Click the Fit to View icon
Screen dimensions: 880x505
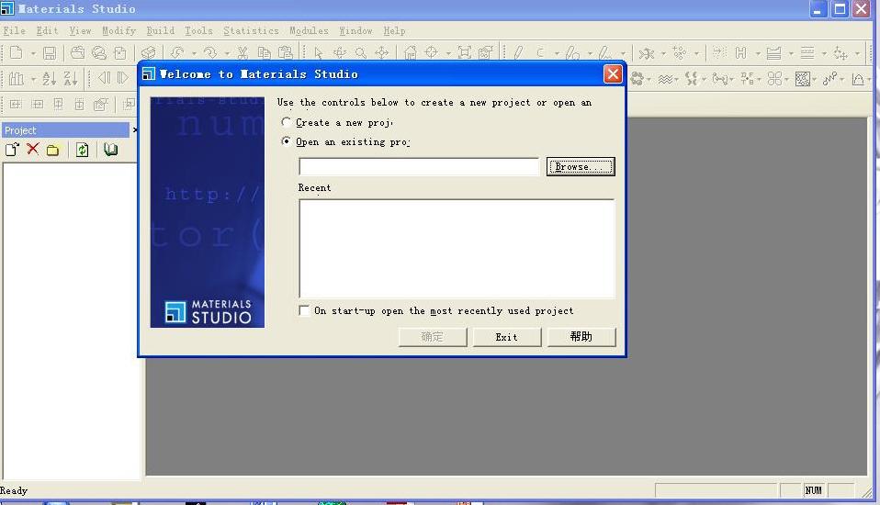coord(465,52)
